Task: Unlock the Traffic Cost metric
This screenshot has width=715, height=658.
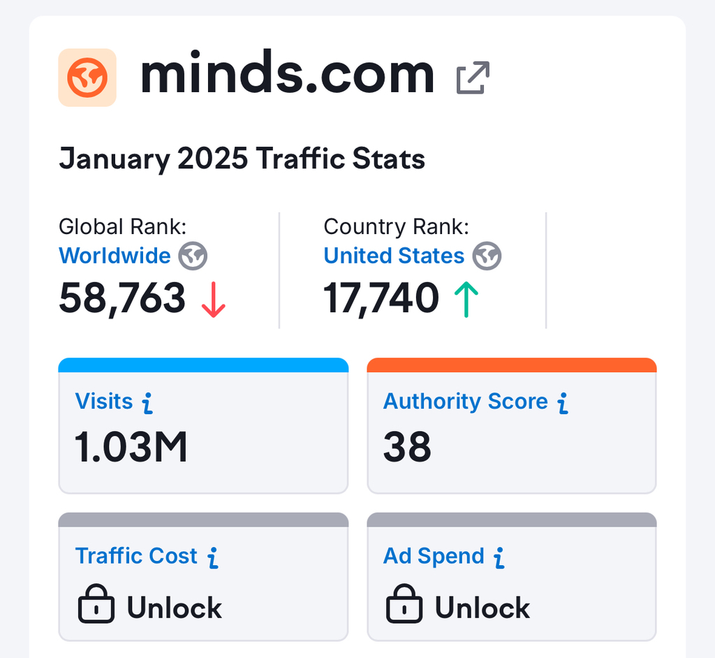Action: (x=174, y=608)
